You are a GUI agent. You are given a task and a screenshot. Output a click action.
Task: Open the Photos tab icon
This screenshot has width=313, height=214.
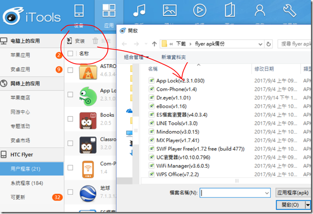coord(170,10)
